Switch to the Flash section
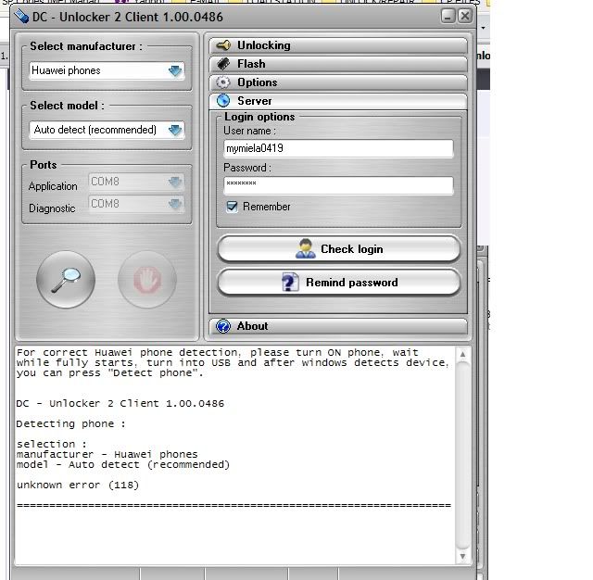The width and height of the screenshot is (593, 580). coord(338,64)
